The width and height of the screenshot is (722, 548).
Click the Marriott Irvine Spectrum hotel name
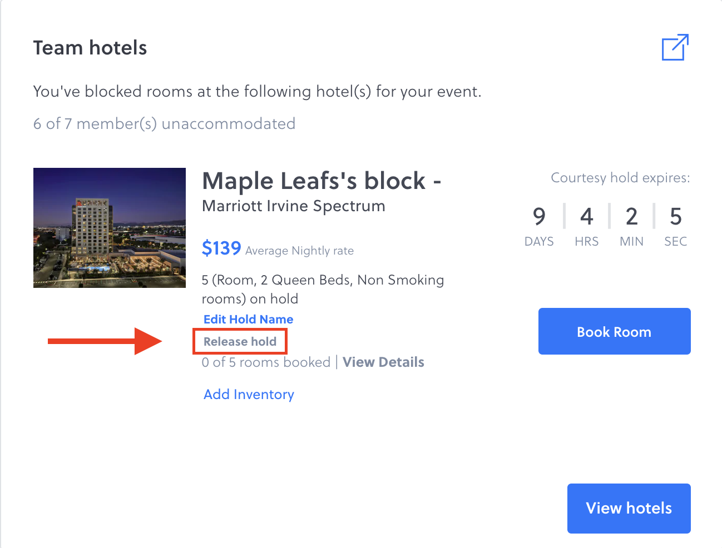click(293, 206)
